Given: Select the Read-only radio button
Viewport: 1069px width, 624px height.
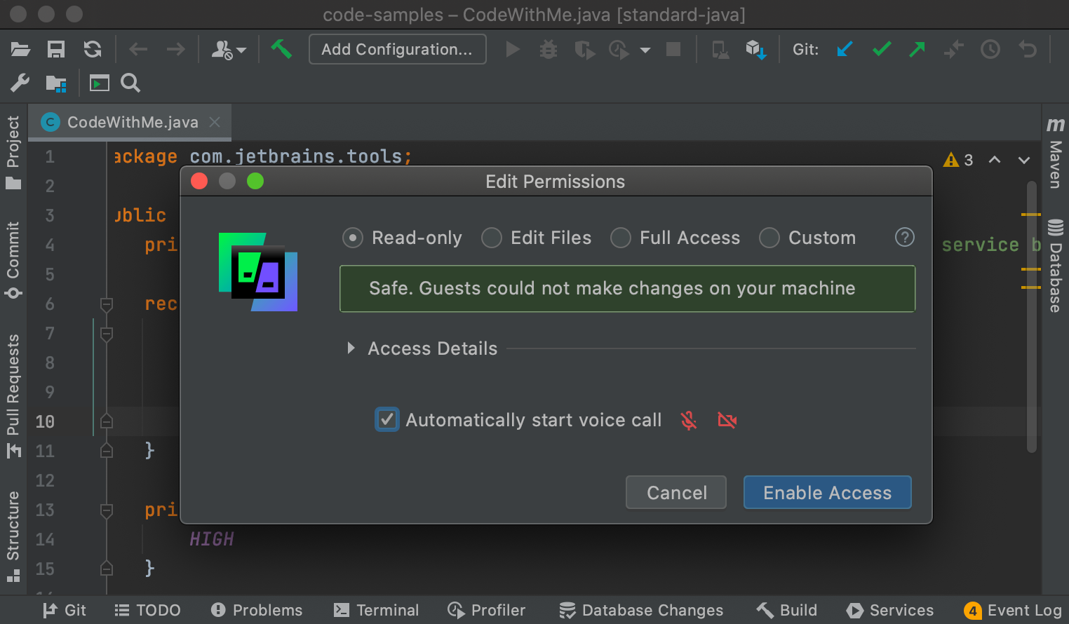Looking at the screenshot, I should coord(353,238).
